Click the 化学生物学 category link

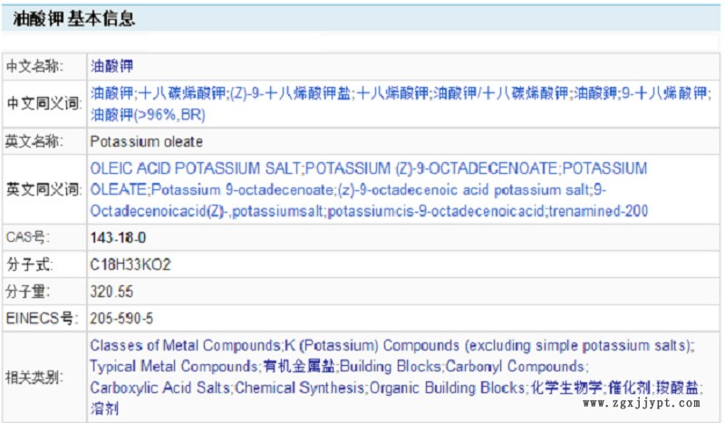(x=565, y=388)
